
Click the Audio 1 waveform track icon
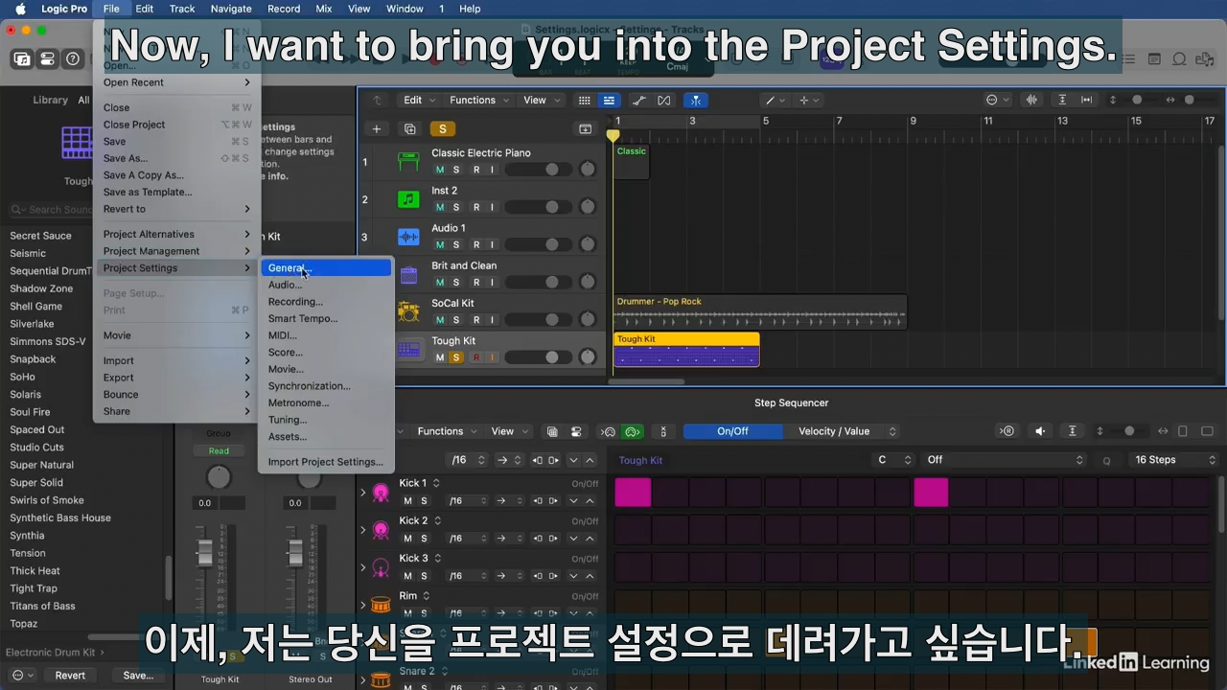pyautogui.click(x=409, y=237)
